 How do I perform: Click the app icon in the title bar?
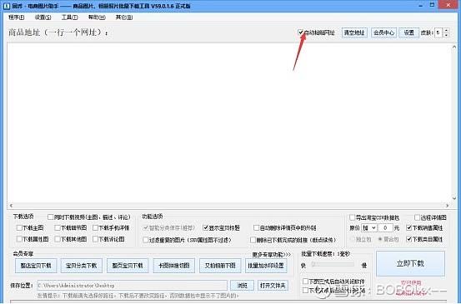pos(7,6)
